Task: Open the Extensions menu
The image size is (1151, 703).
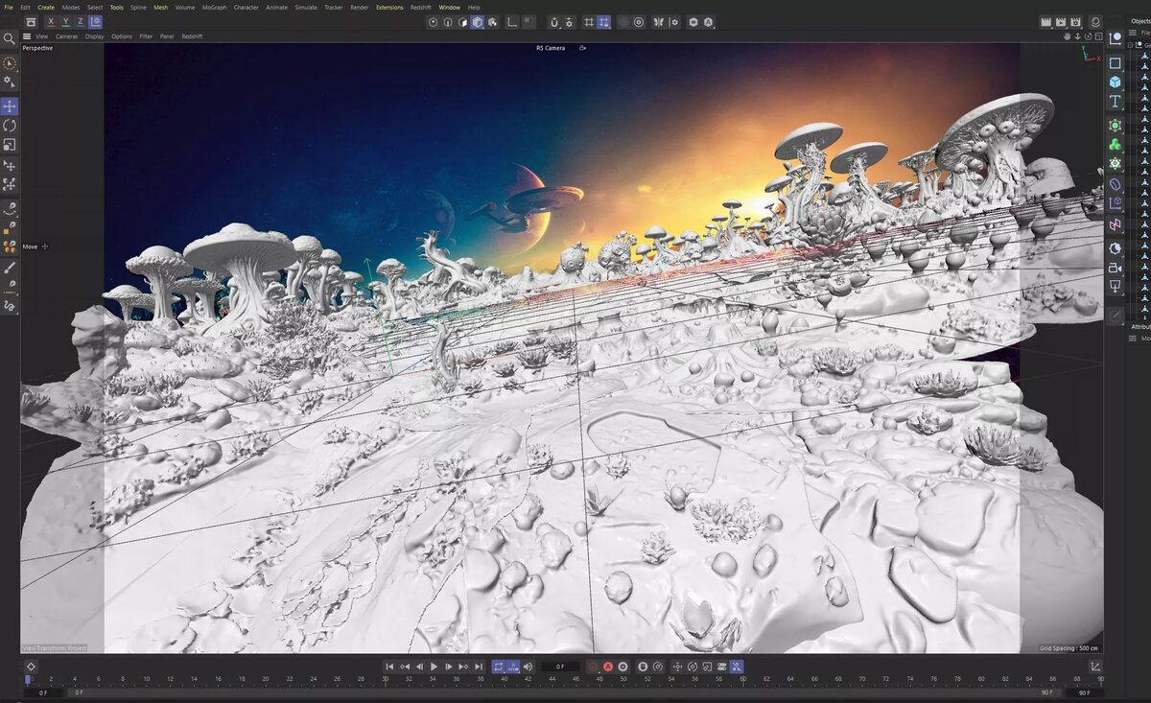Action: click(389, 7)
